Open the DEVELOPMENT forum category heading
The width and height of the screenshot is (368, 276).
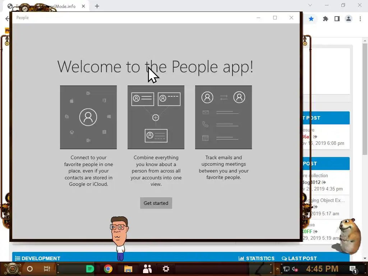click(x=38, y=258)
